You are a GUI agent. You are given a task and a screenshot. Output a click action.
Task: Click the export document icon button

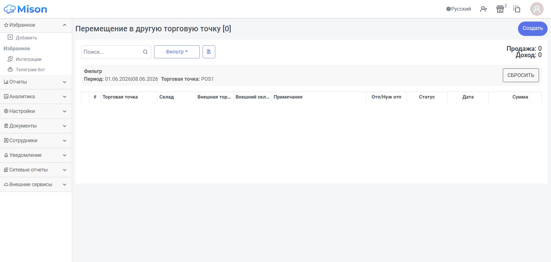pyautogui.click(x=209, y=52)
